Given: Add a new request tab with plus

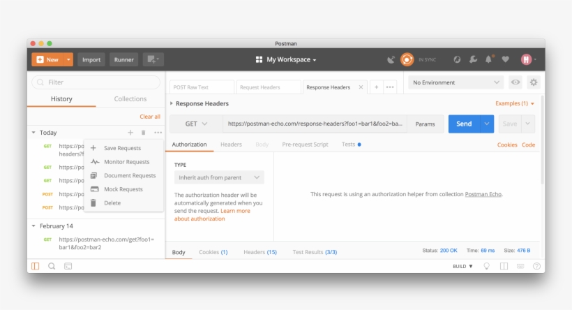Looking at the screenshot, I should pos(377,87).
